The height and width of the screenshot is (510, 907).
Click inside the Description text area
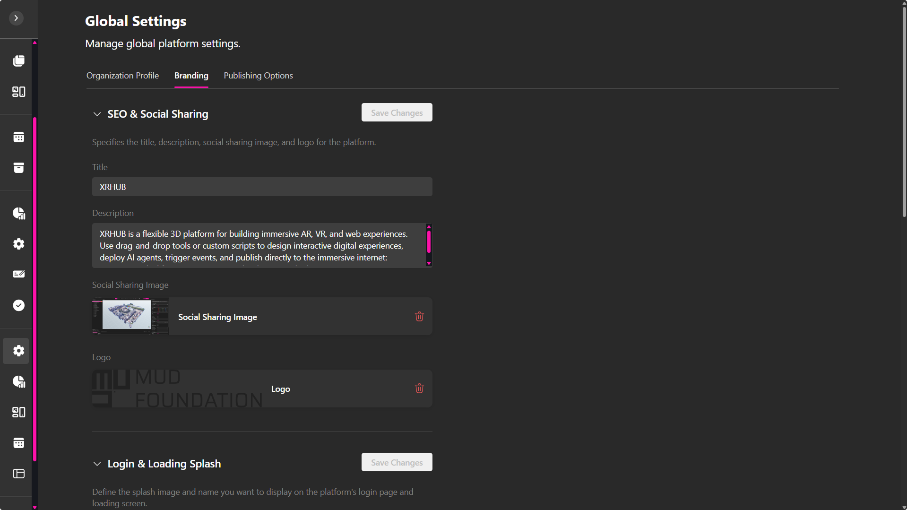(x=258, y=245)
